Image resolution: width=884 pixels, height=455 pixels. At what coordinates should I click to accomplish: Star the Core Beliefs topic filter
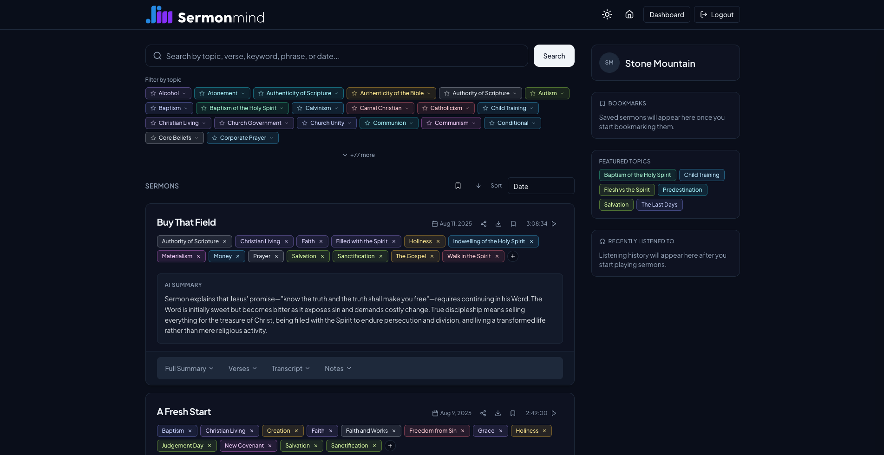pyautogui.click(x=153, y=138)
